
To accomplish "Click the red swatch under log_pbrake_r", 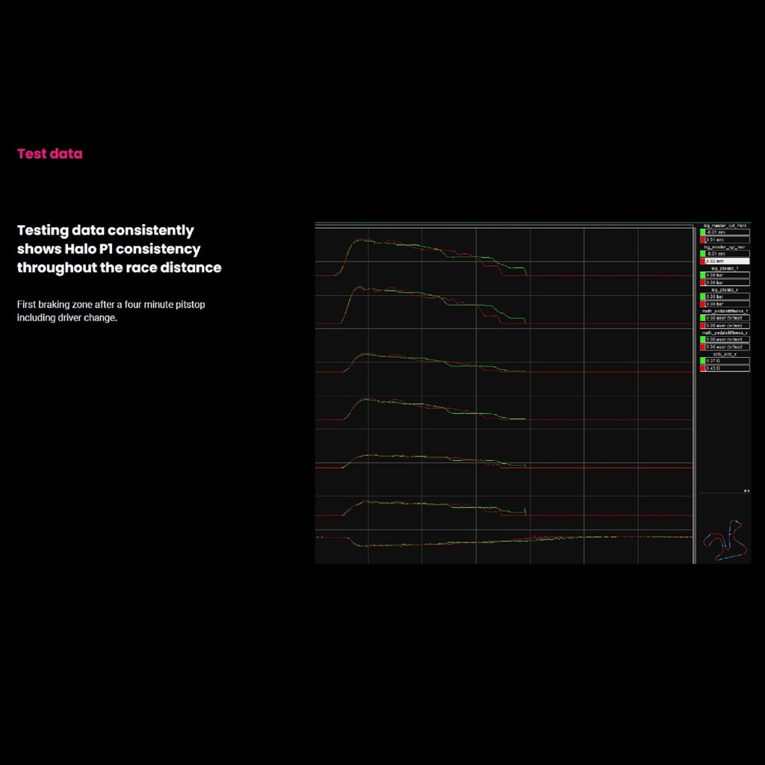I will point(702,304).
